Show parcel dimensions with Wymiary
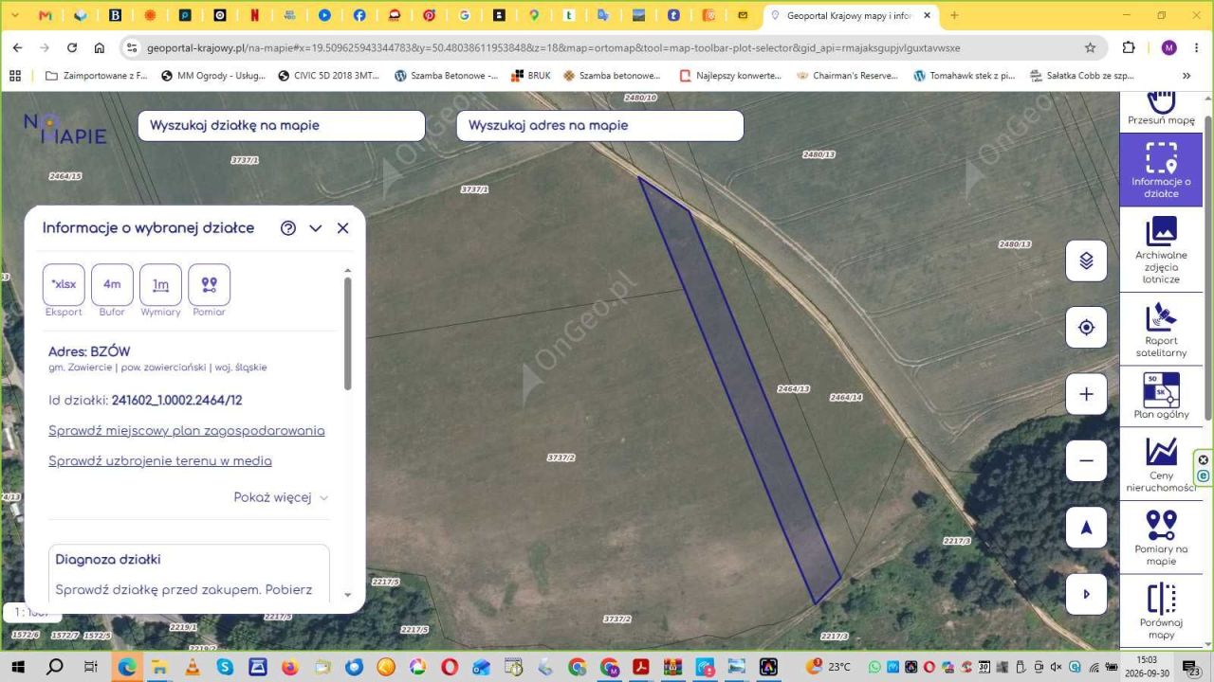The image size is (1214, 682). 160,284
